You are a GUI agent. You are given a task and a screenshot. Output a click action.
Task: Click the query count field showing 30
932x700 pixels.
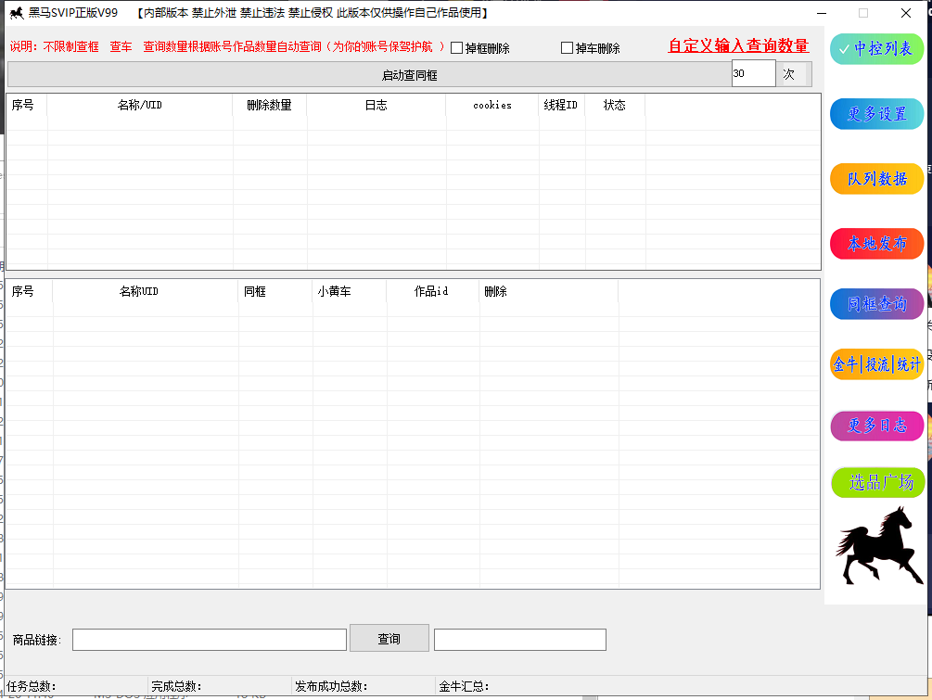(752, 73)
